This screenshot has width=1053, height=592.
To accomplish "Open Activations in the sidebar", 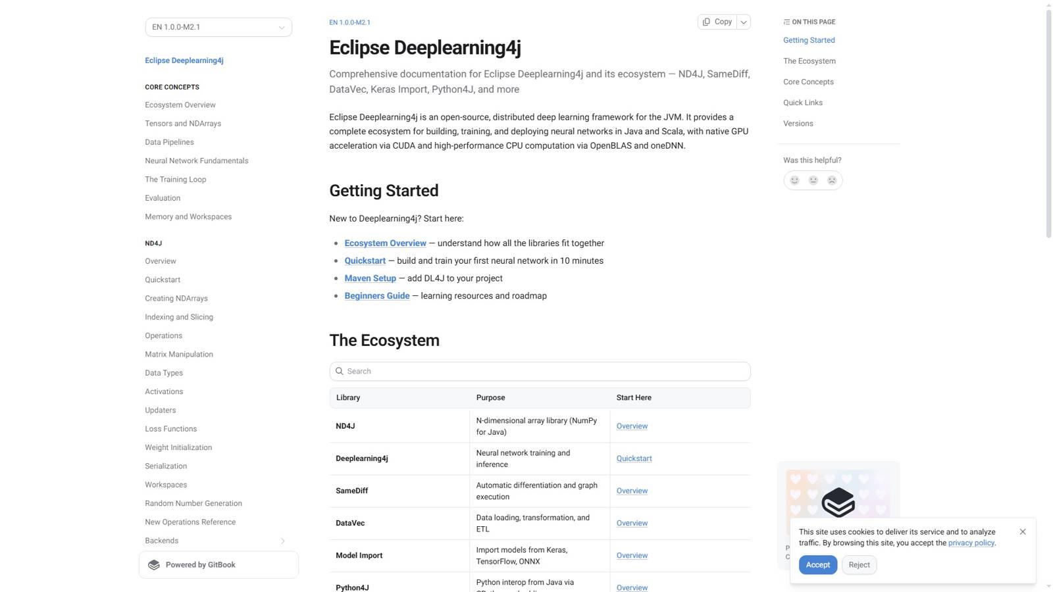I will [164, 391].
